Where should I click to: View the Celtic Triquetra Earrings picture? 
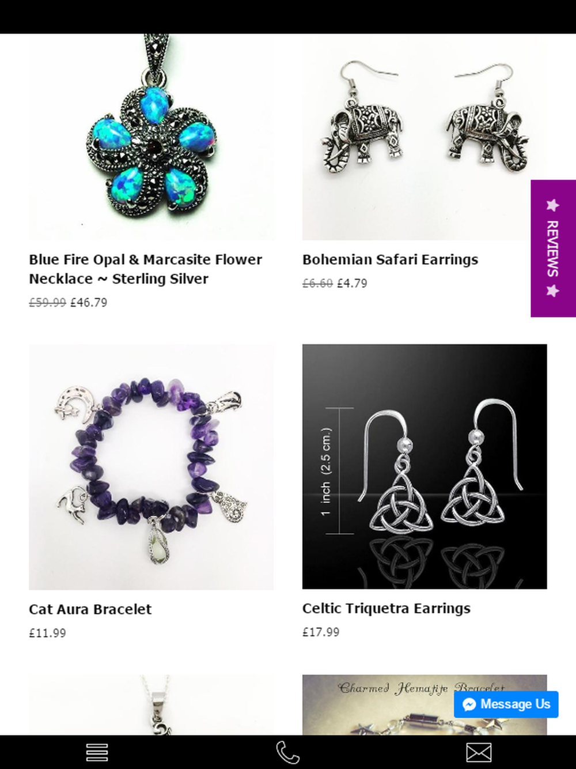pyautogui.click(x=425, y=466)
